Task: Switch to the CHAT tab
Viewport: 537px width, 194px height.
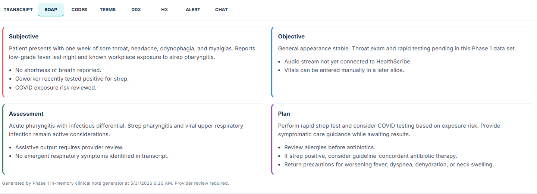Action: 222,10
